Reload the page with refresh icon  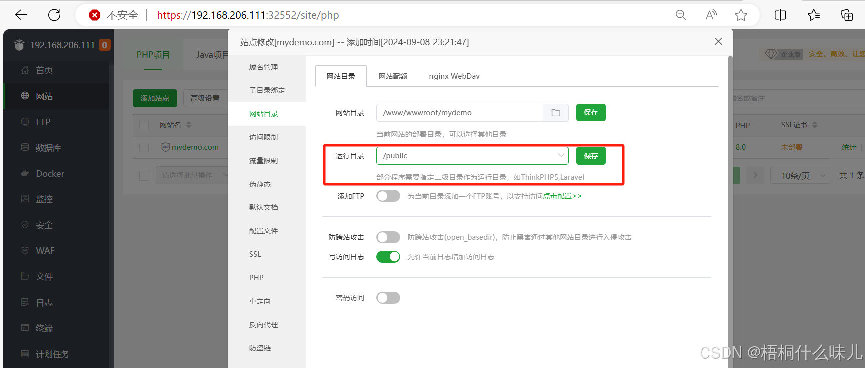point(54,15)
